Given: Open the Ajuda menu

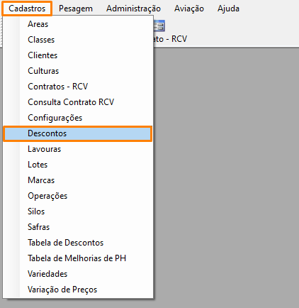Looking at the screenshot, I should tap(228, 9).
